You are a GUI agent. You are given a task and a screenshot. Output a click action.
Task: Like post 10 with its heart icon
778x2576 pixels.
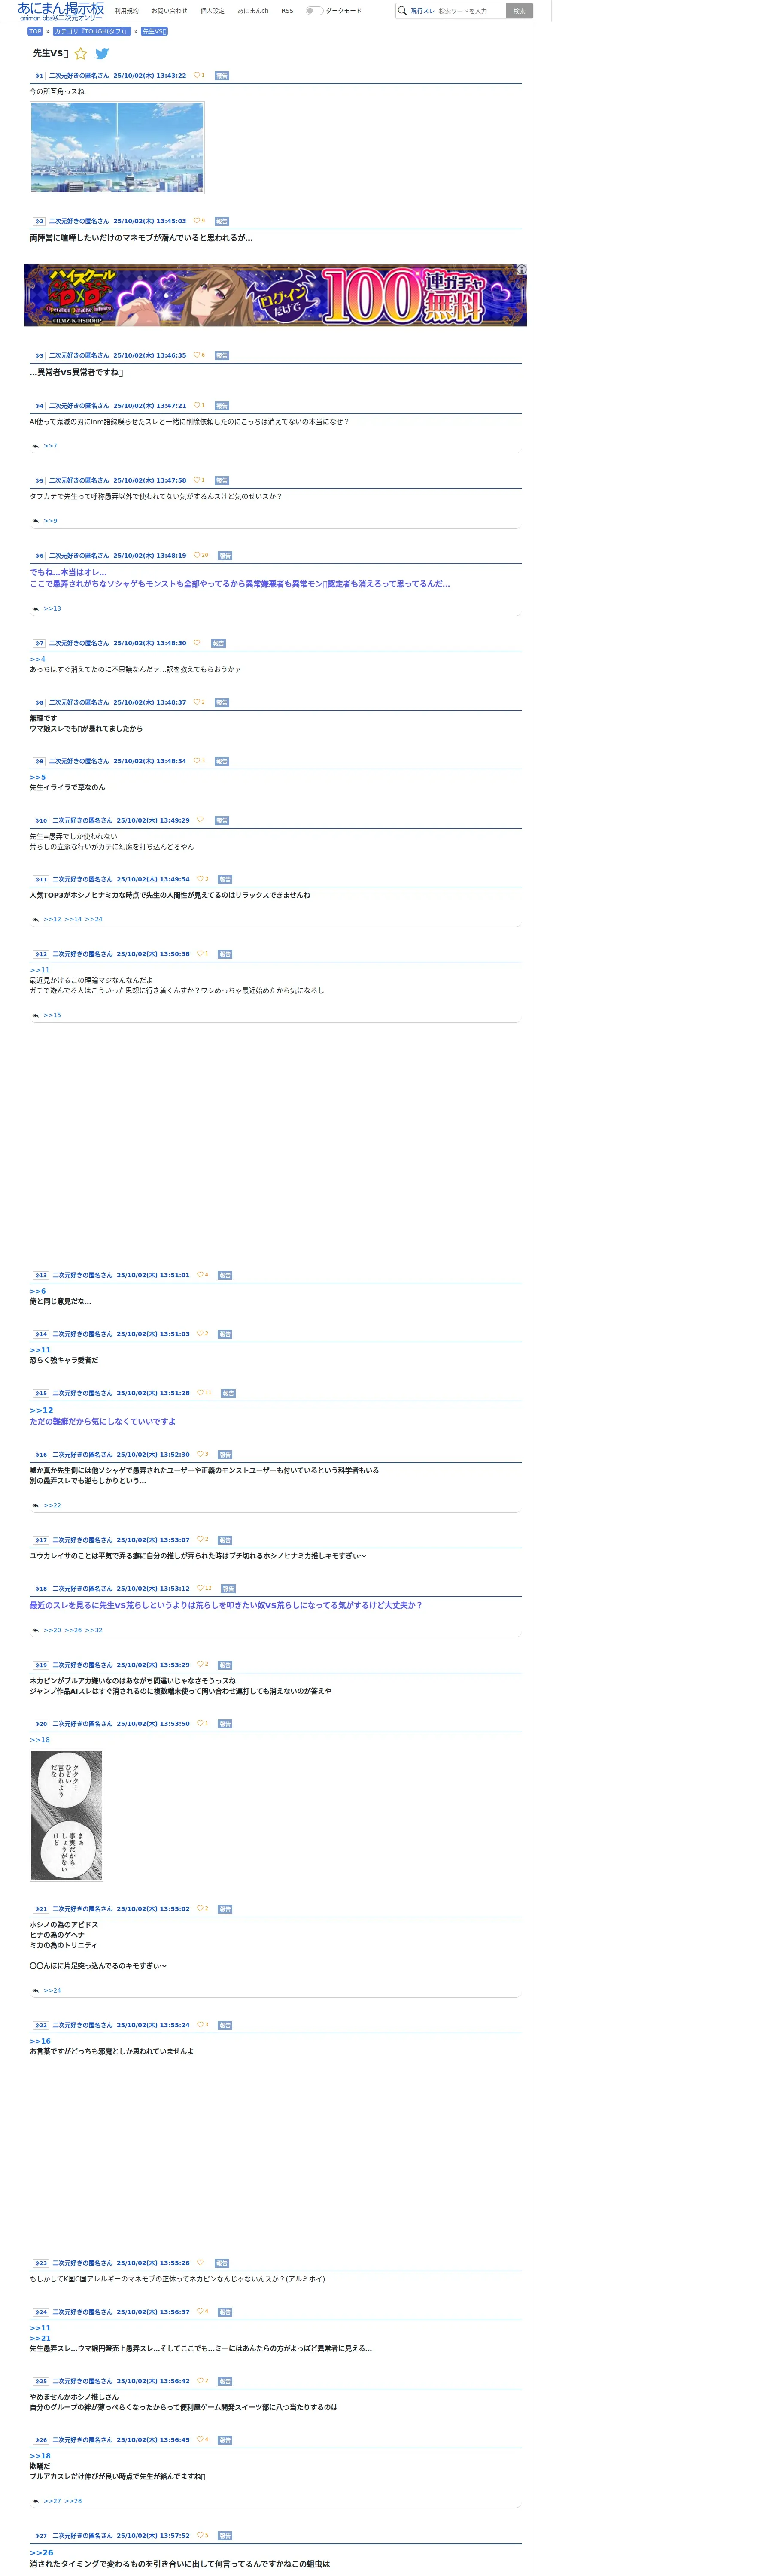pyautogui.click(x=200, y=820)
